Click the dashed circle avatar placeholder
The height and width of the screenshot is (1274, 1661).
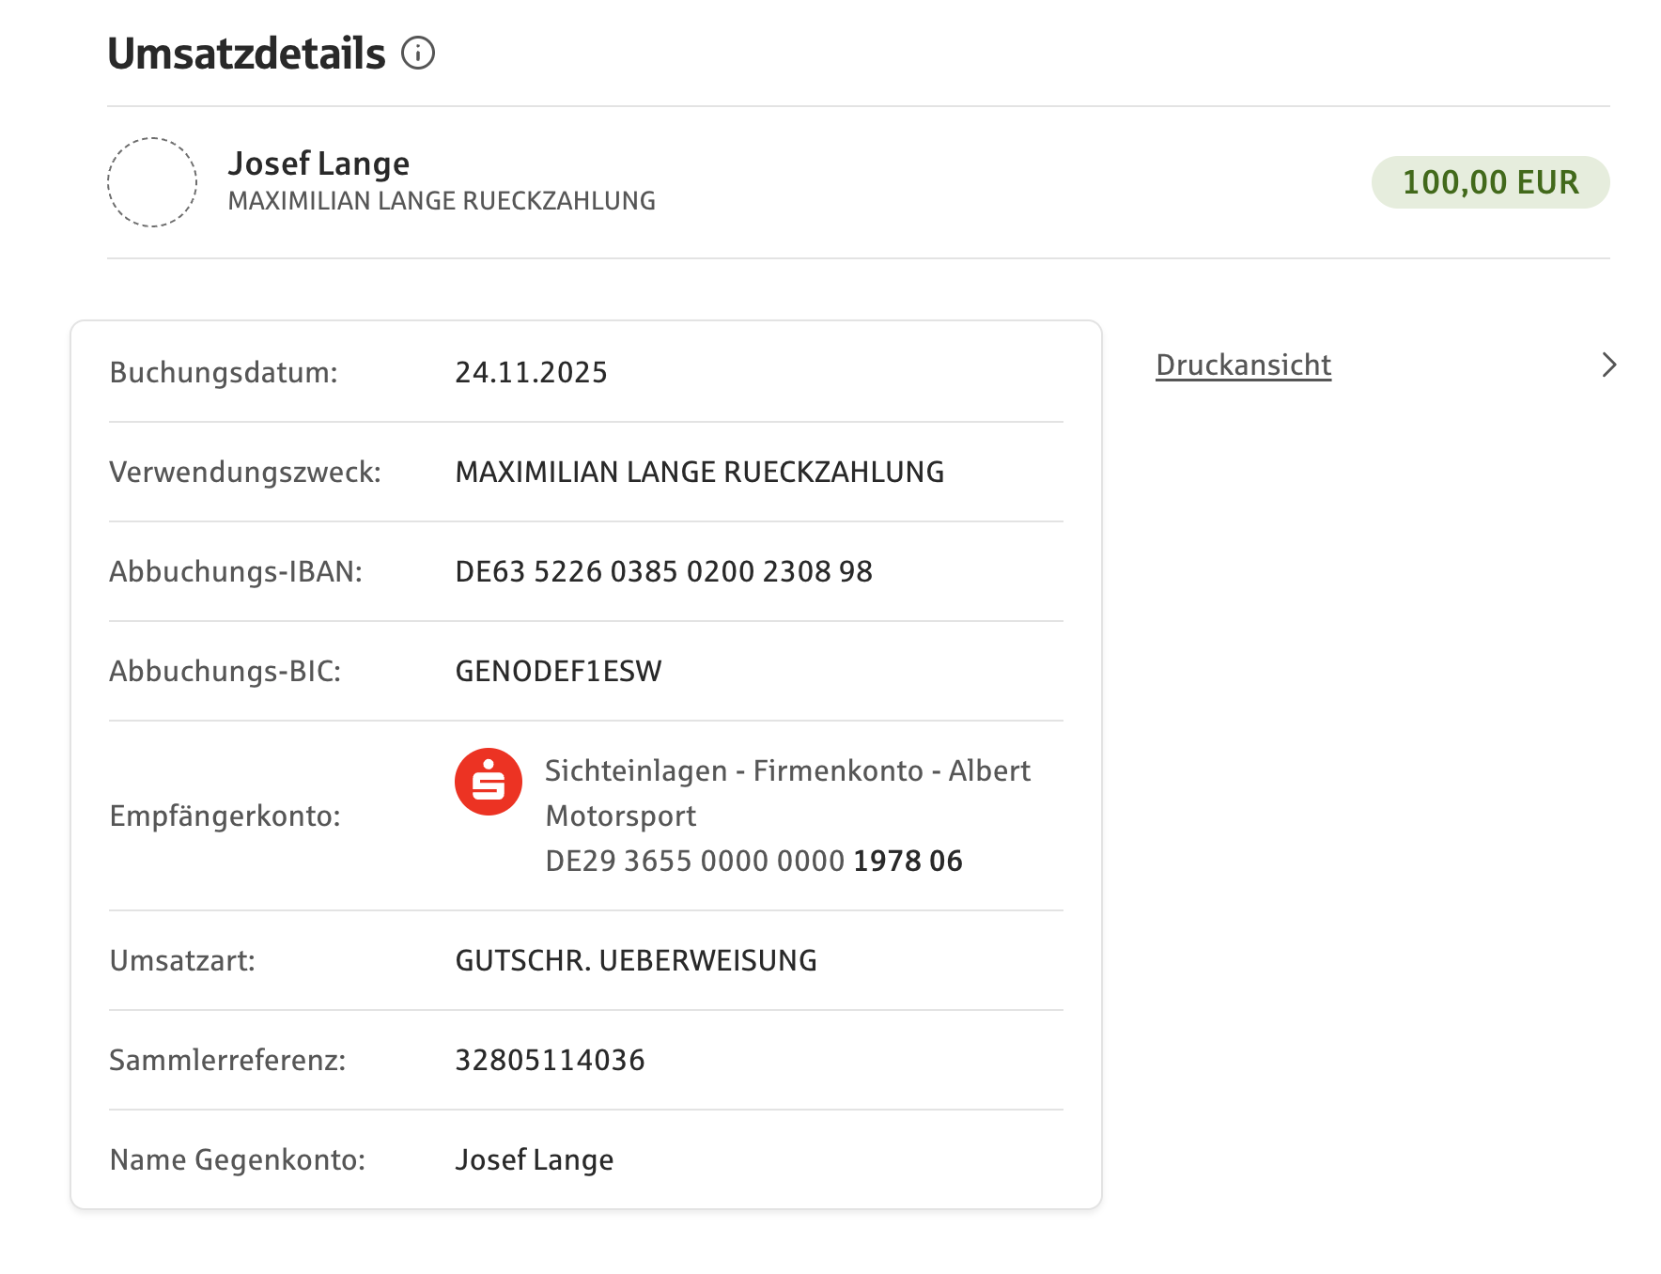click(152, 182)
